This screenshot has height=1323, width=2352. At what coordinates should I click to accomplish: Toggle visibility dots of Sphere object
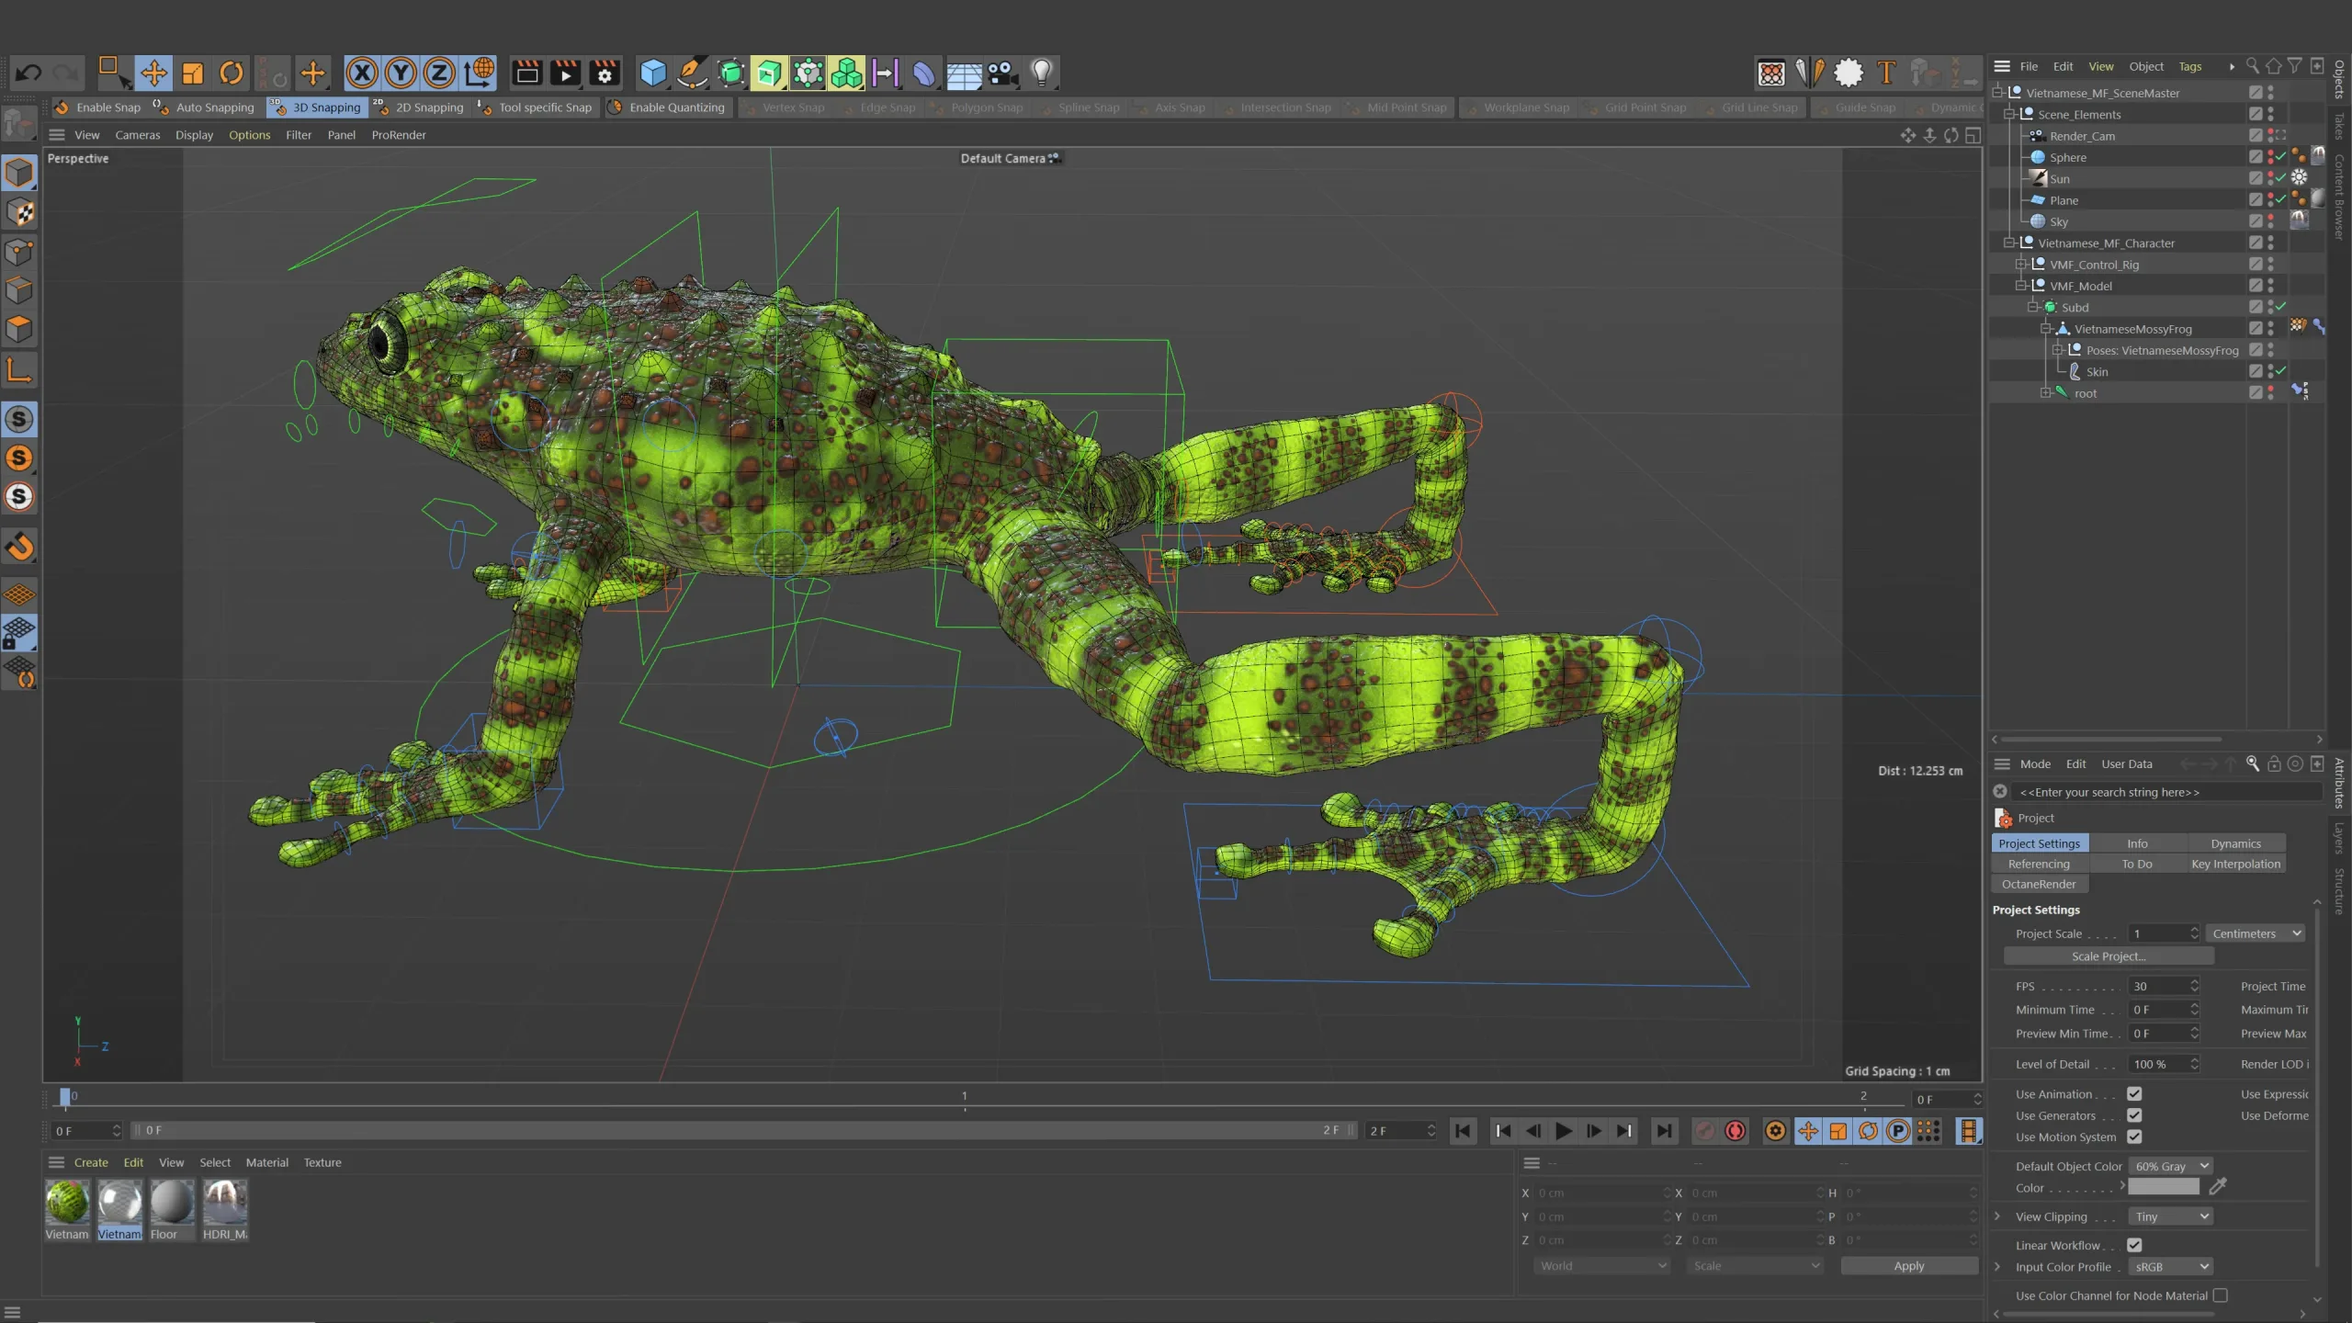coord(2270,157)
